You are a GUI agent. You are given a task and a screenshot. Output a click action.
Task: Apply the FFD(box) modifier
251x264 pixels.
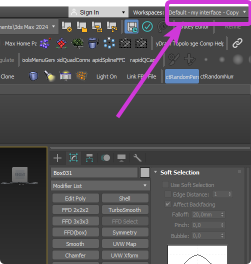coord(75,232)
